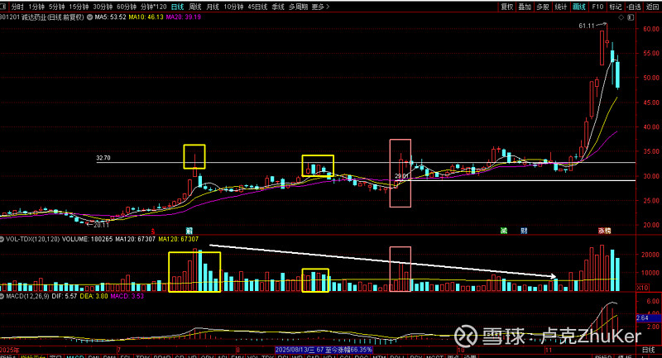Screen dimensions: 662x358
Task: Select the 10分钟 period
Action: pos(233,7)
